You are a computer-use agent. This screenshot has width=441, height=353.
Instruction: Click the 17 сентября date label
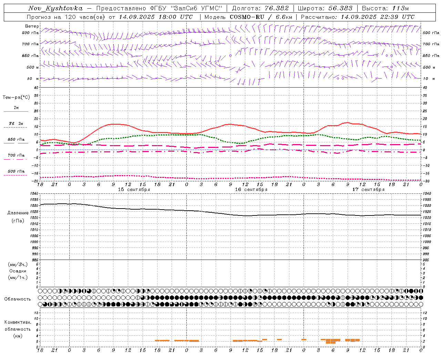[x=368, y=190]
